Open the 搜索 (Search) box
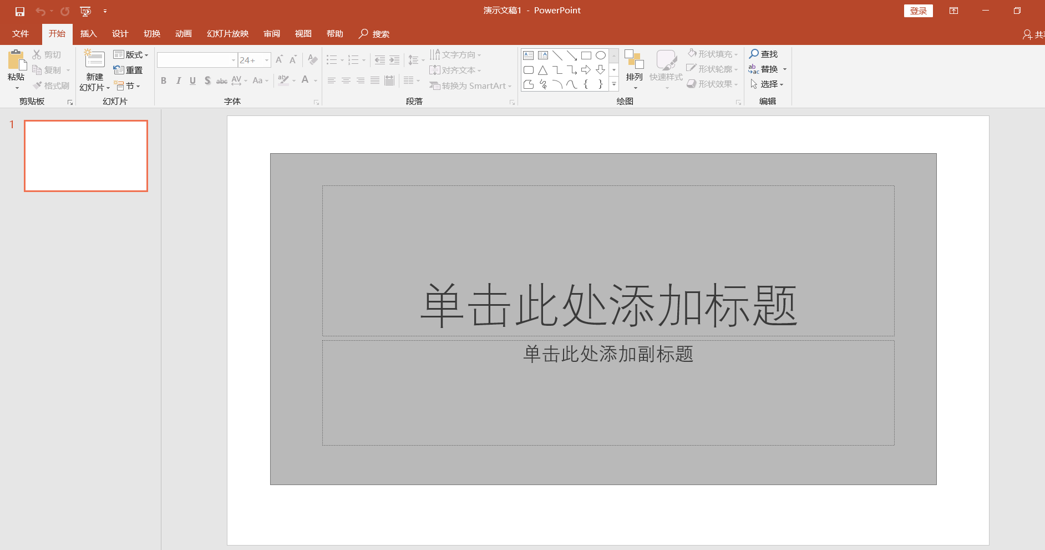 [374, 33]
